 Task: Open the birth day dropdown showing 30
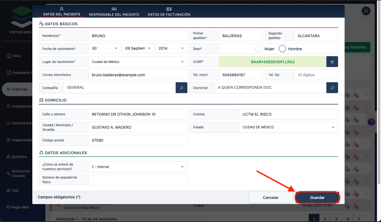[x=105, y=48]
